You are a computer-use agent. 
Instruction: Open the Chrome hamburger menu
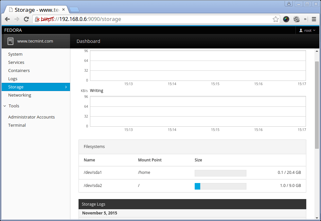click(x=314, y=19)
